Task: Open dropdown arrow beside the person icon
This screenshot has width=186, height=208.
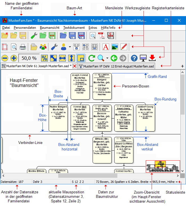Action: click(69, 47)
